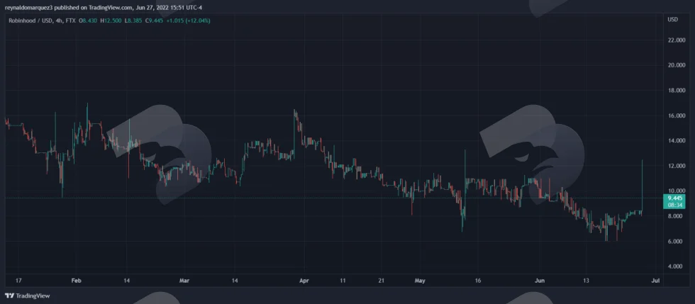Click the '17' date label on time axis
Viewport: 695px width, 304px height.
18,281
